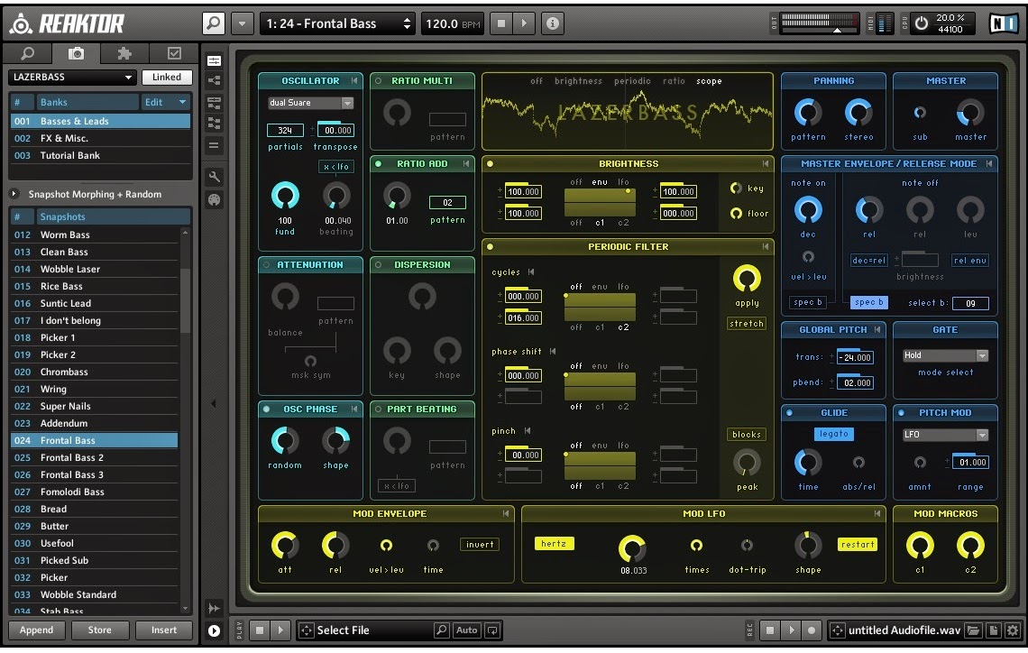Adjust the master knob in Master panel
1028x653 pixels.
point(969,115)
